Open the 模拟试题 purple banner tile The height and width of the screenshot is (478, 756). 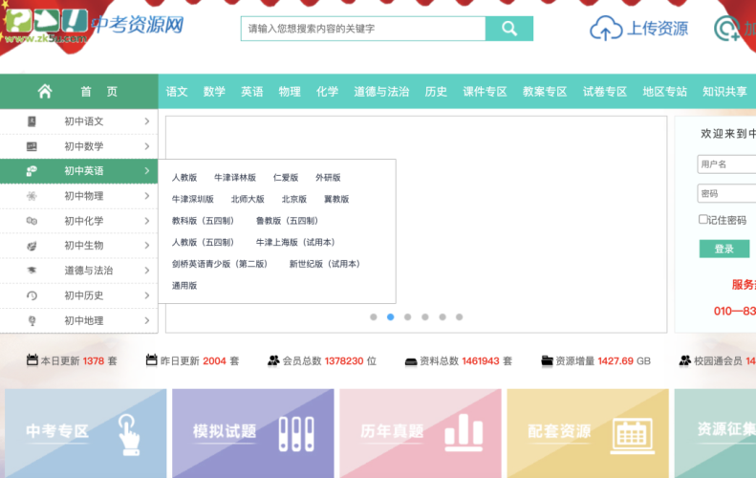click(252, 432)
